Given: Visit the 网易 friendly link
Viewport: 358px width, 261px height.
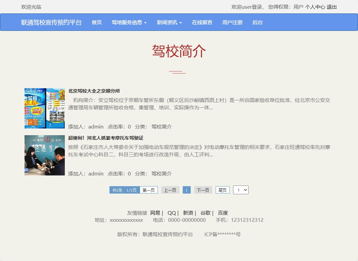Looking at the screenshot, I should point(155,212).
